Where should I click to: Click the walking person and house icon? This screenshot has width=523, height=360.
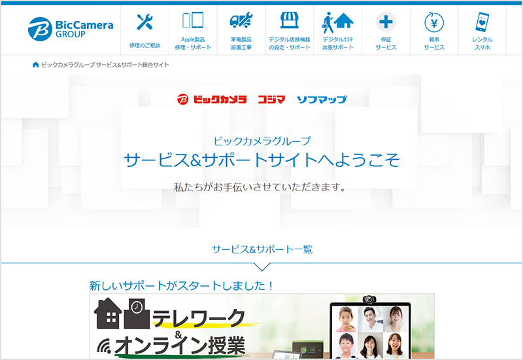point(337,23)
